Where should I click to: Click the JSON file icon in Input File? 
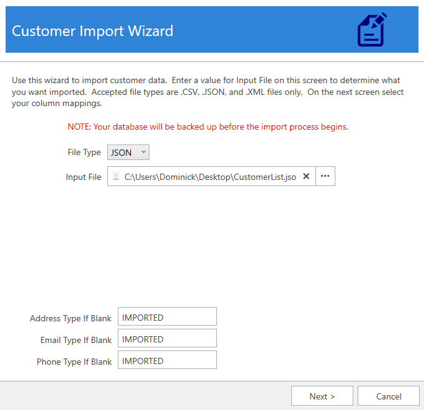115,177
